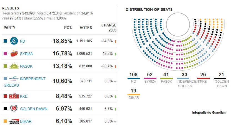Click the SYRIZA party flag logo

point(14,53)
